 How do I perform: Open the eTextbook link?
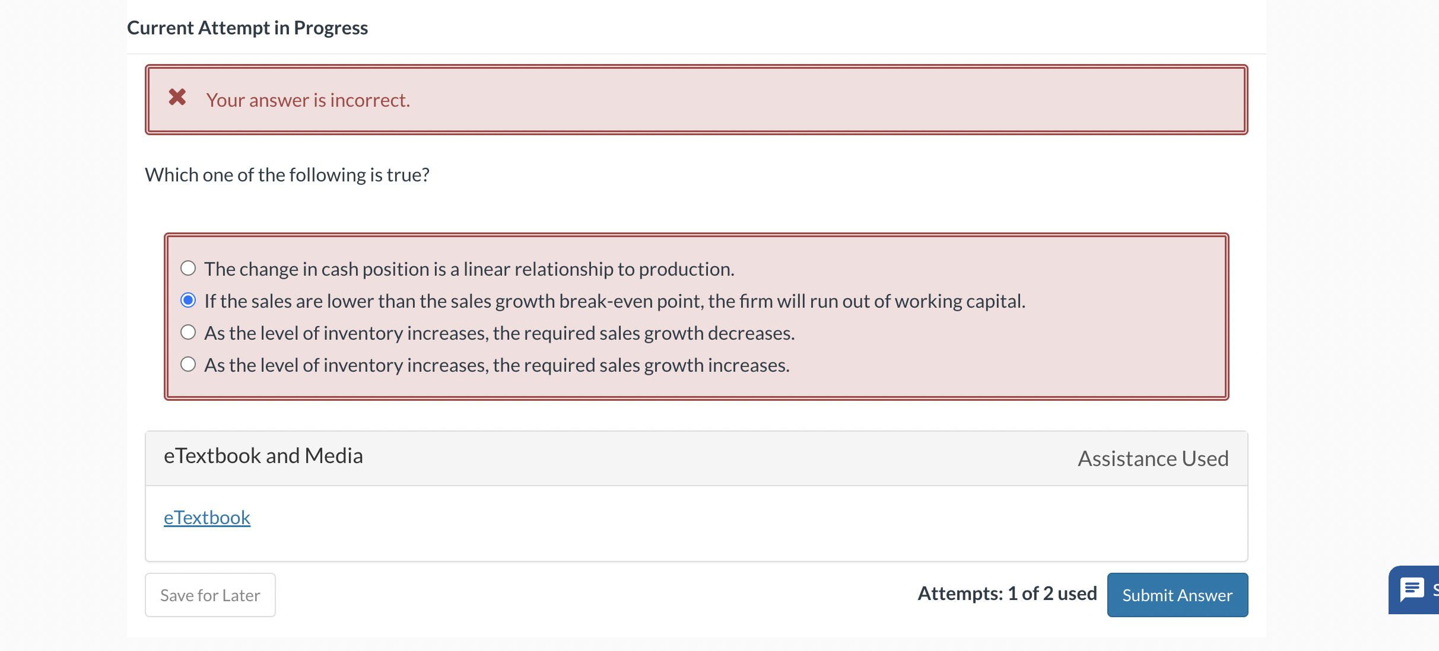(x=207, y=517)
